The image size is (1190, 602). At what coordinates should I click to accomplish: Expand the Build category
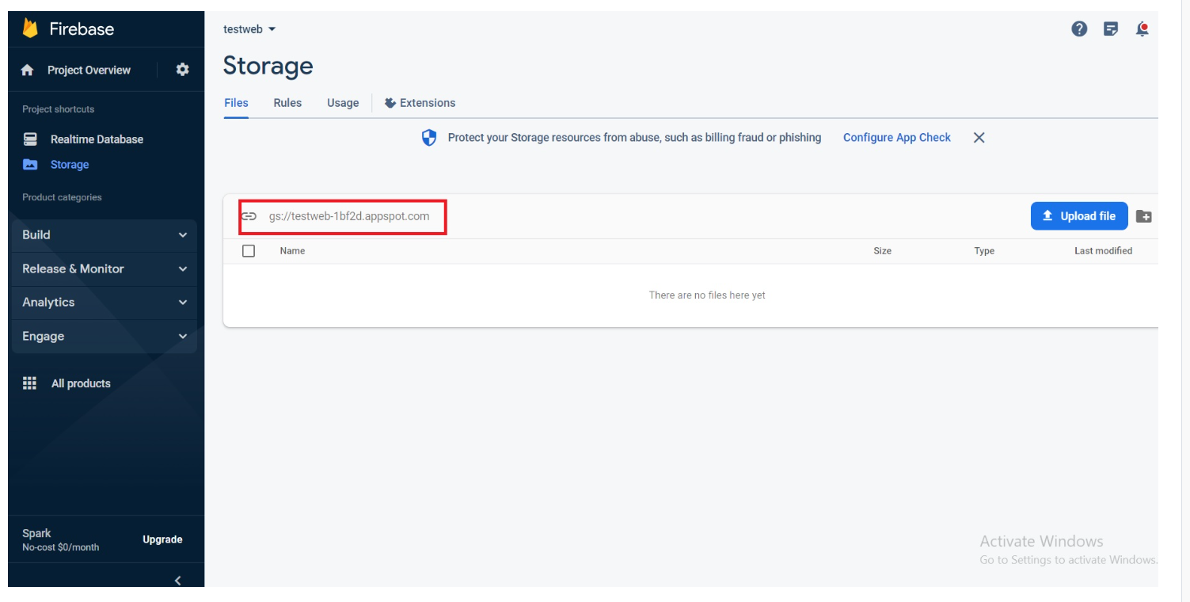105,235
